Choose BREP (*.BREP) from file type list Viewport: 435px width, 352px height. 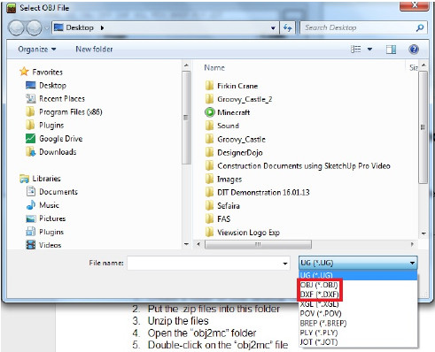coord(323,323)
